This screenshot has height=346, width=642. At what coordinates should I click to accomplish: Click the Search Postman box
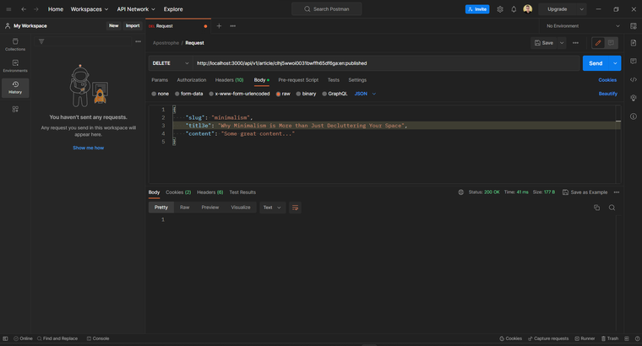point(326,9)
